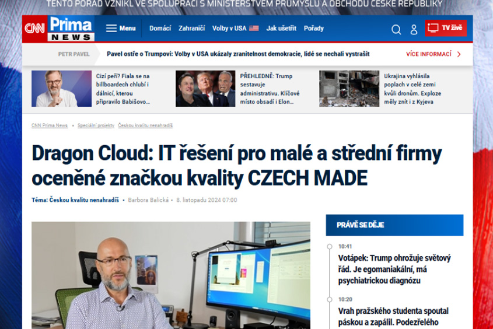Open the hamburger Menu icon
This screenshot has height=329, width=493.
point(111,29)
